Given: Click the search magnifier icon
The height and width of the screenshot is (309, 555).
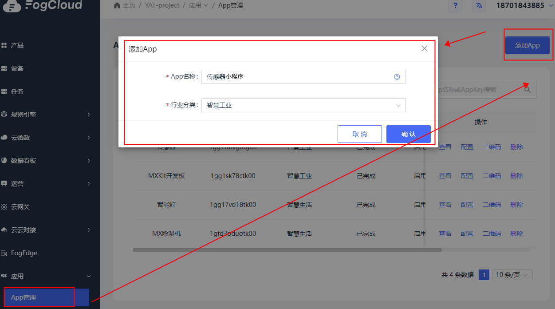Looking at the screenshot, I should [x=527, y=89].
